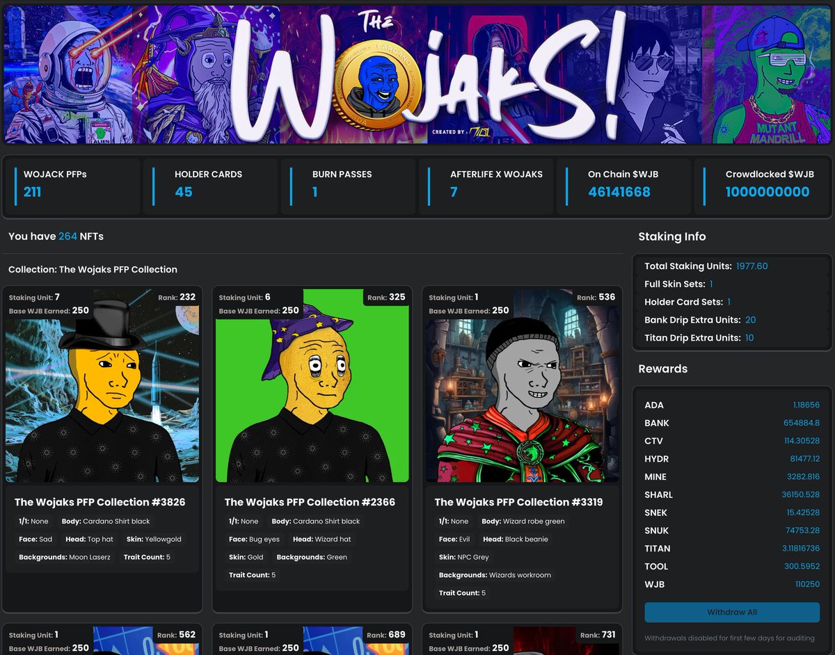Click the title The Wojaks PFP Collection #2366
Image resolution: width=835 pixels, height=655 pixels.
pos(310,502)
